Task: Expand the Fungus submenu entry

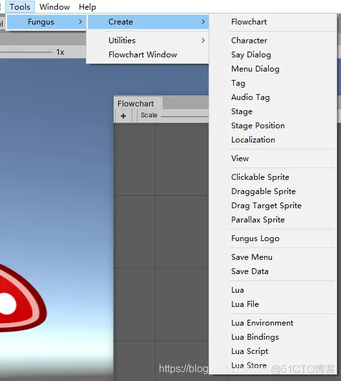Action: [46, 22]
